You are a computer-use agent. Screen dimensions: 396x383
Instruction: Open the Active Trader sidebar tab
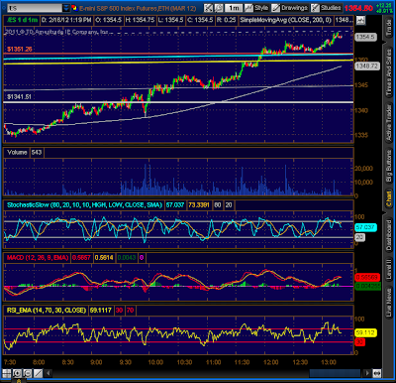point(389,122)
